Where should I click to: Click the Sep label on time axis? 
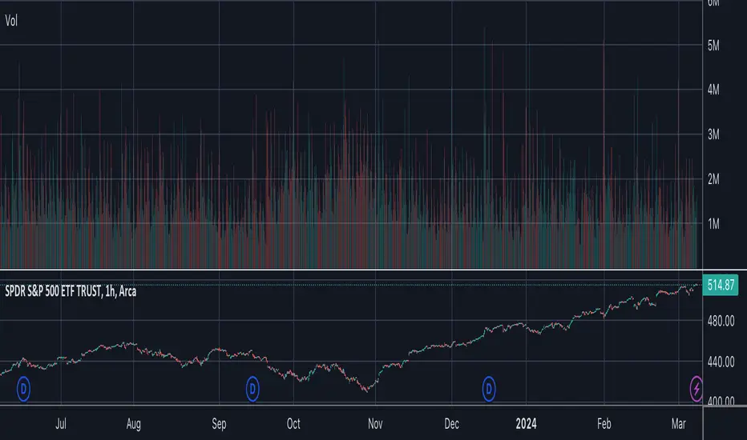pyautogui.click(x=219, y=424)
